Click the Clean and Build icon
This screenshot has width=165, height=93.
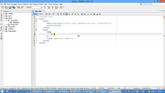49,7
